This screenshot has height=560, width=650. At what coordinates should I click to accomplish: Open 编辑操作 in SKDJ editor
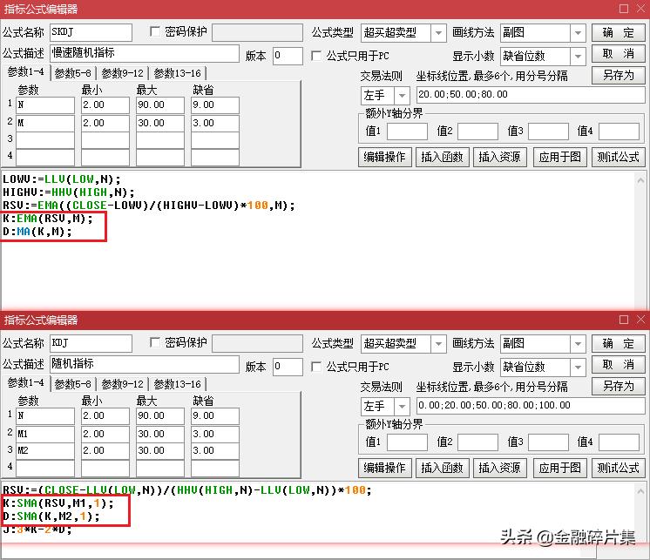tap(385, 158)
